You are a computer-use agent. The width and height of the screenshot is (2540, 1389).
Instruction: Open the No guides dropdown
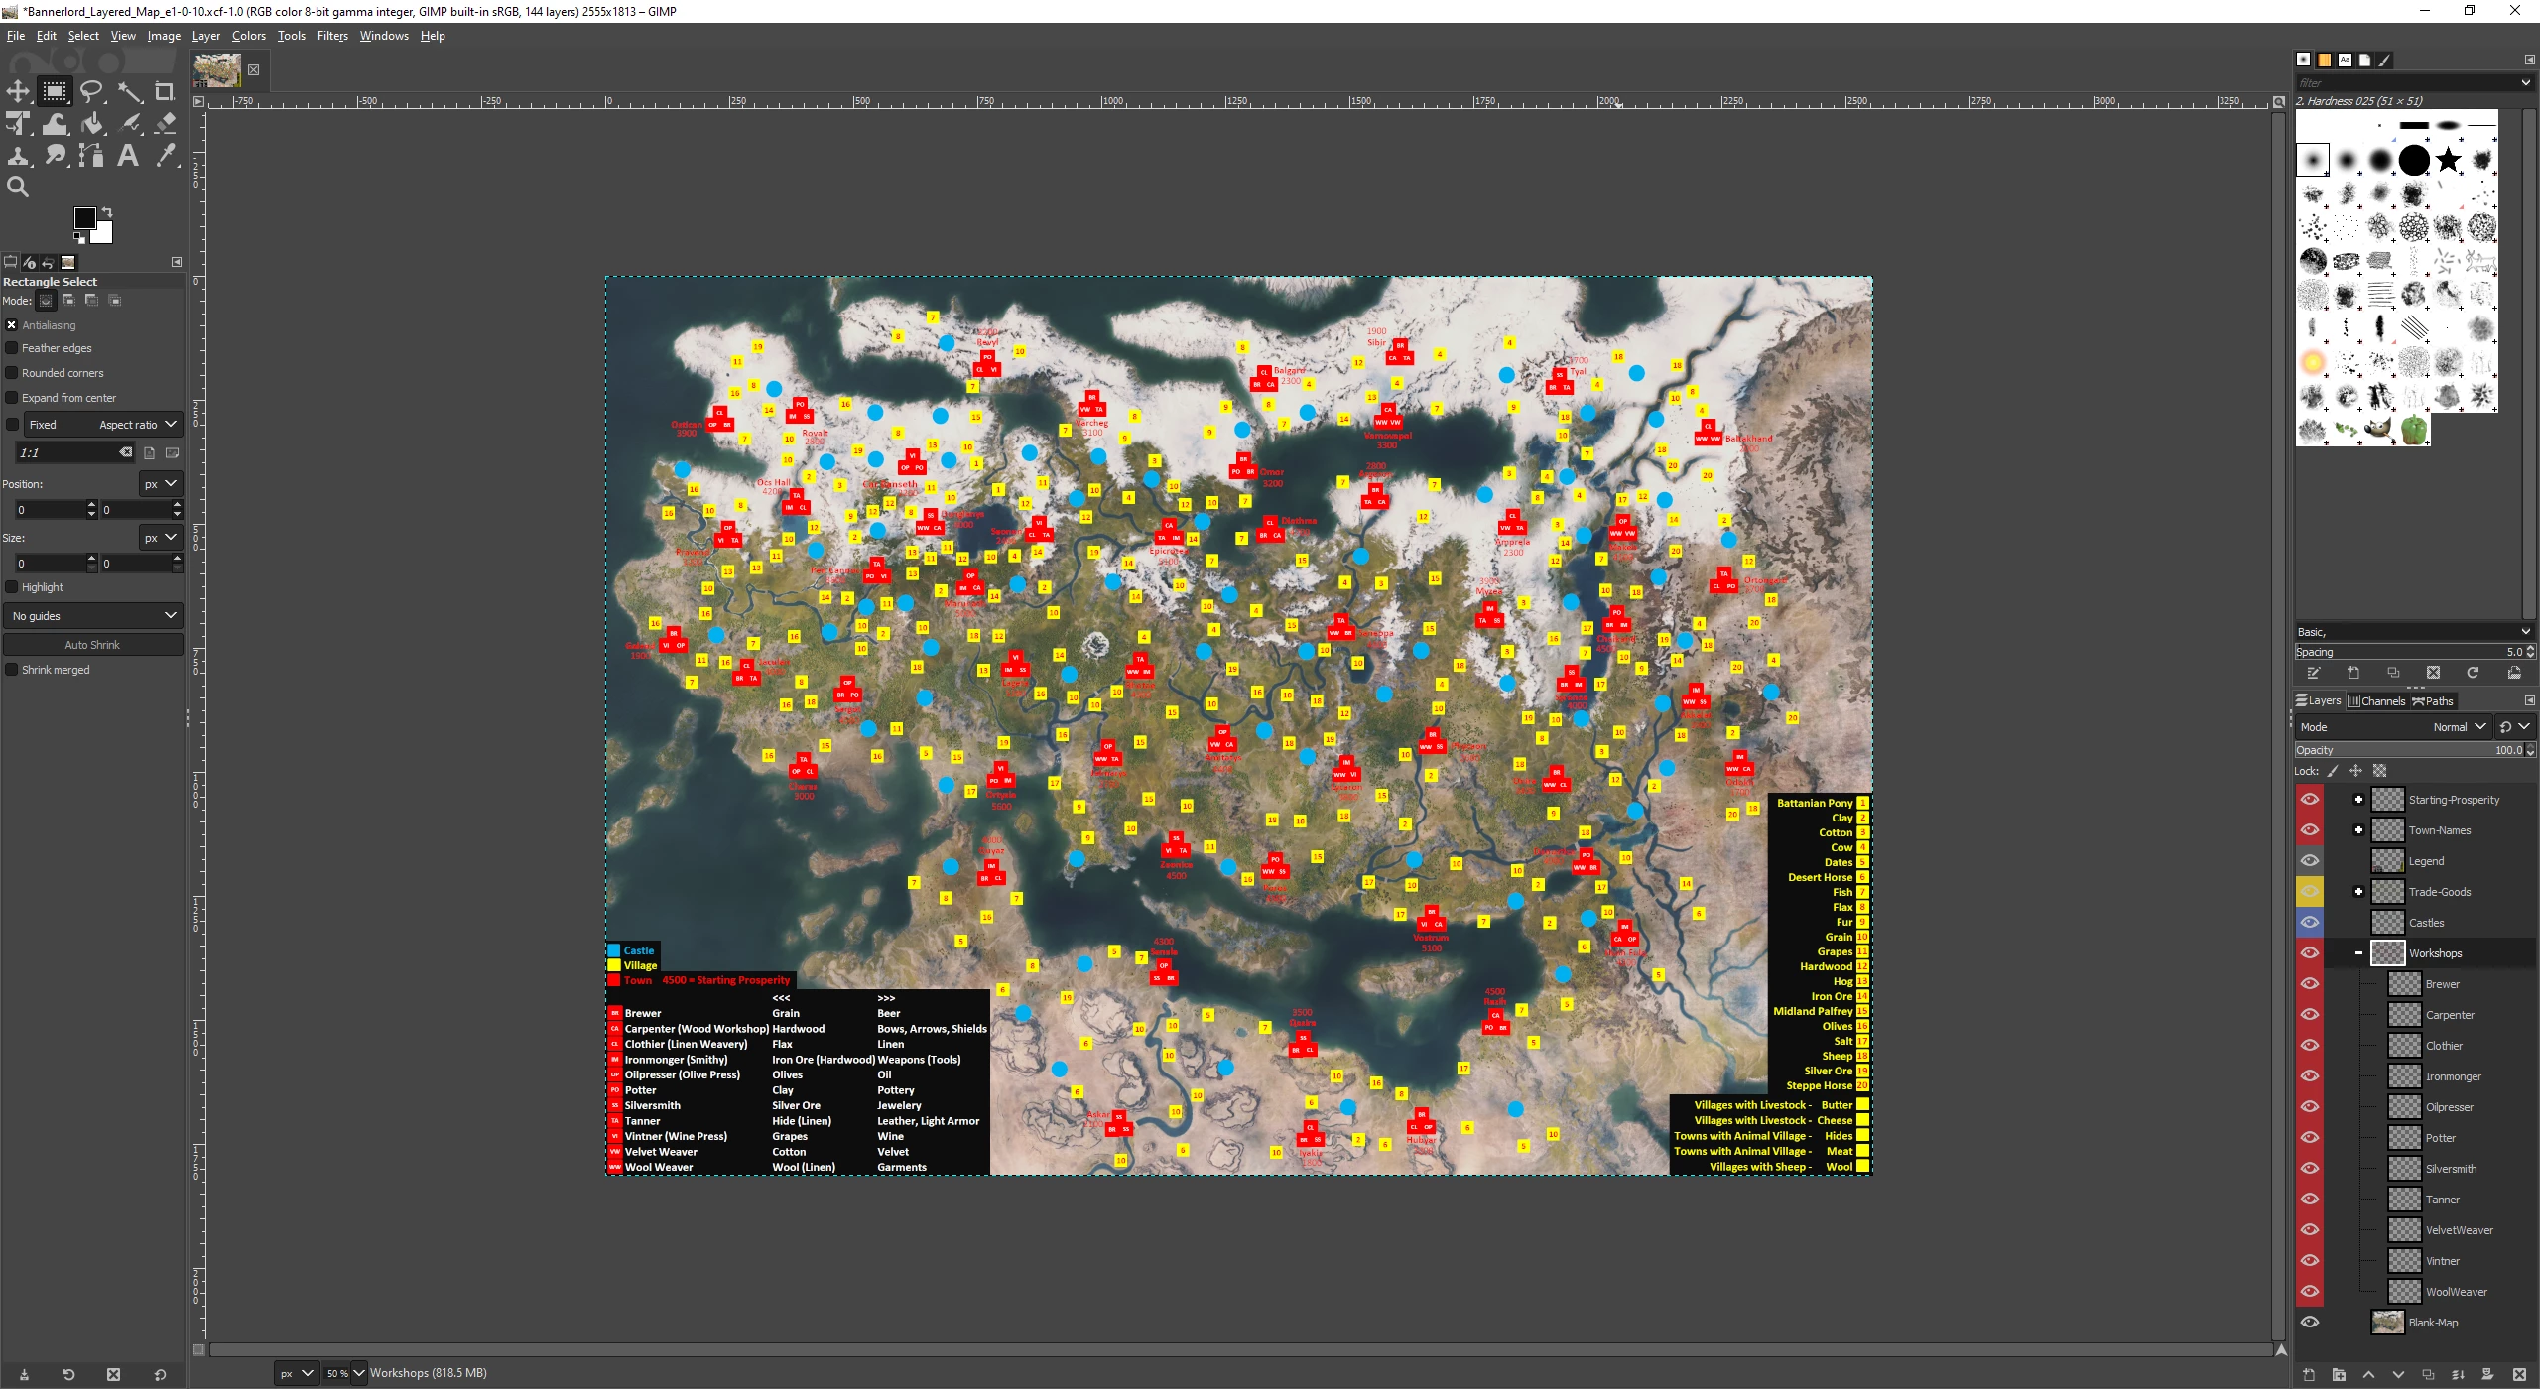93,616
